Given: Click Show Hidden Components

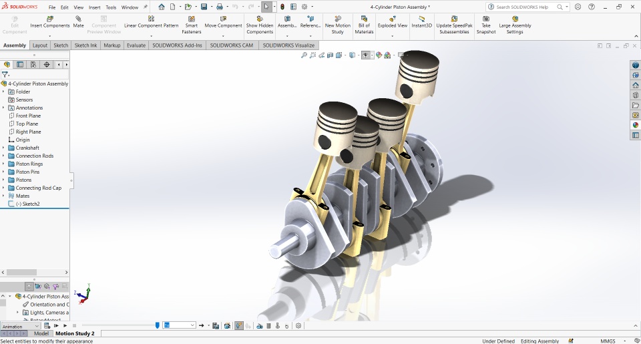Looking at the screenshot, I should 260,25.
